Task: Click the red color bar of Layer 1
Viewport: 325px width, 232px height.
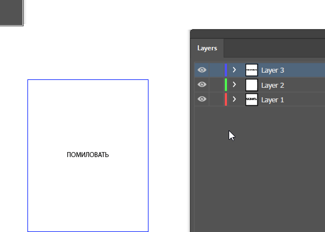Action: pos(226,100)
